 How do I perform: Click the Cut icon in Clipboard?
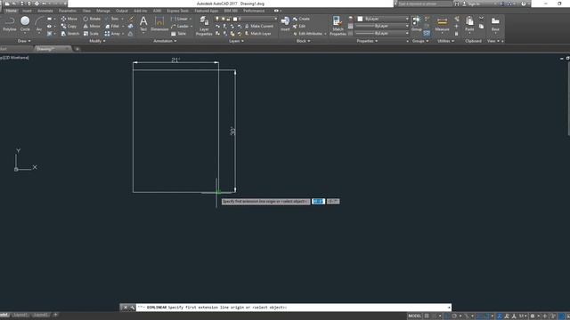[481, 18]
